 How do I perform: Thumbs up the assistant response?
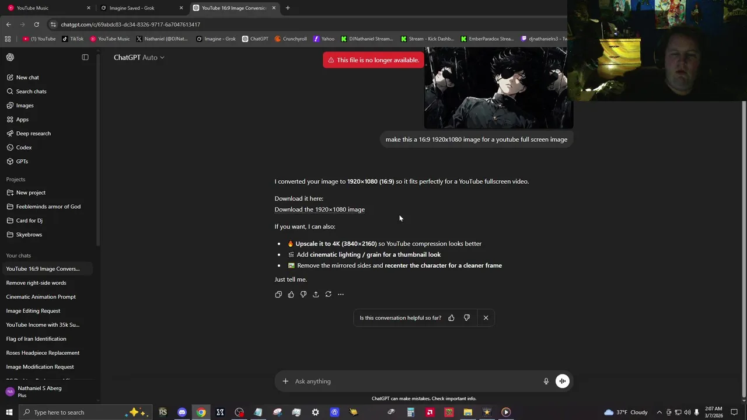[x=291, y=295]
